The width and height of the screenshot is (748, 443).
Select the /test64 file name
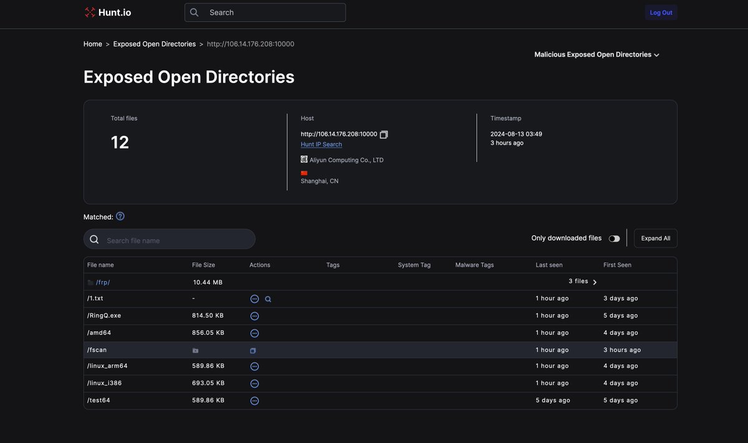coord(98,400)
